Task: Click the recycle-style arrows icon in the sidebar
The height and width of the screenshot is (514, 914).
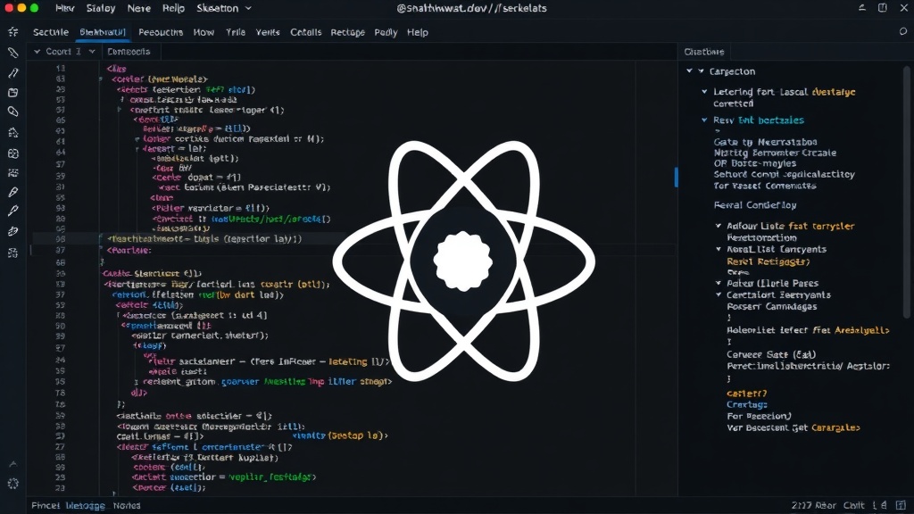Action: point(12,133)
